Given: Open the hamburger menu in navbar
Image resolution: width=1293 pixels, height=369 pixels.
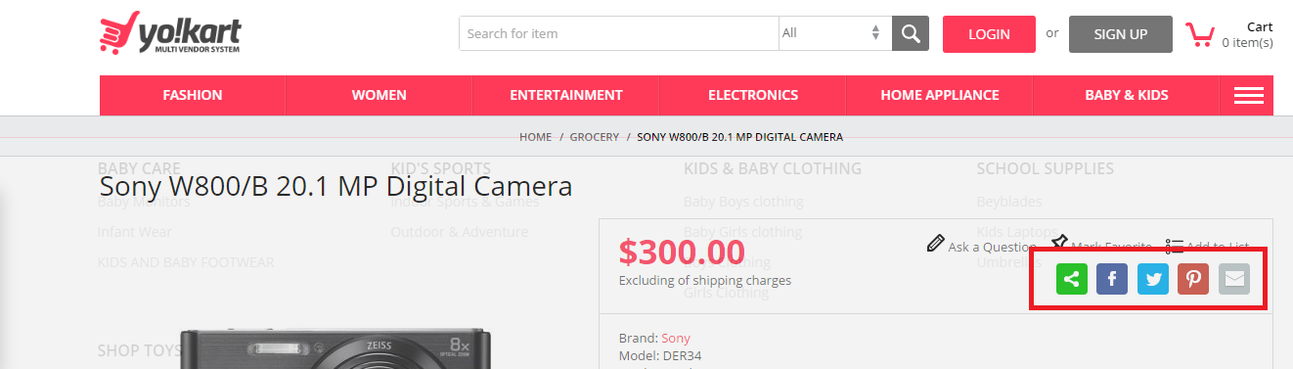Looking at the screenshot, I should pos(1249,95).
